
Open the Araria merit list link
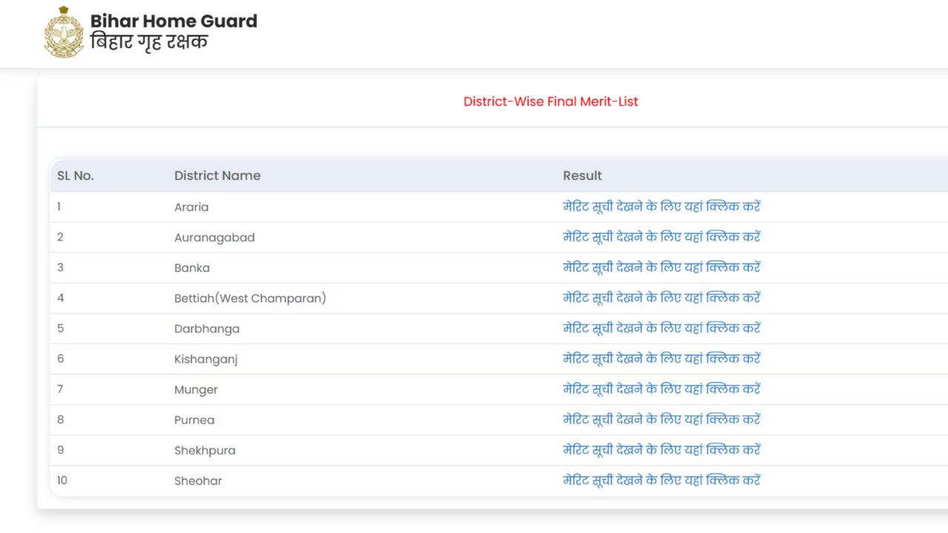pyautogui.click(x=661, y=207)
